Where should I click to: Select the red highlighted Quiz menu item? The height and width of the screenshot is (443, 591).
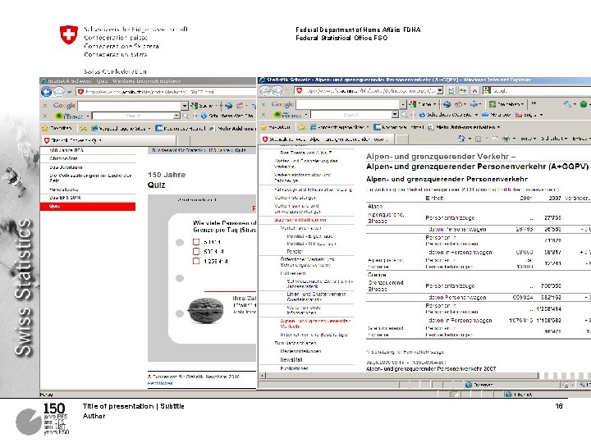(88, 207)
